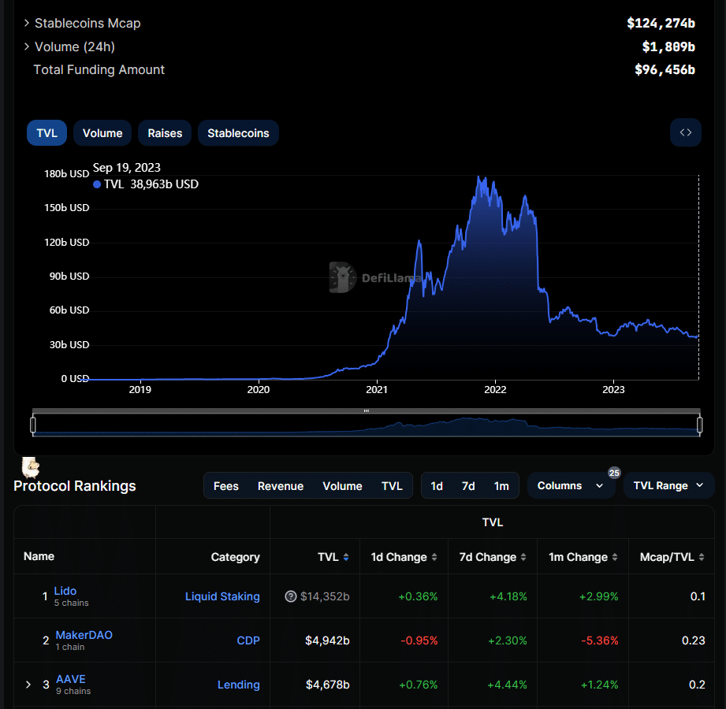Click the Name column header
The height and width of the screenshot is (709, 726).
pos(39,556)
